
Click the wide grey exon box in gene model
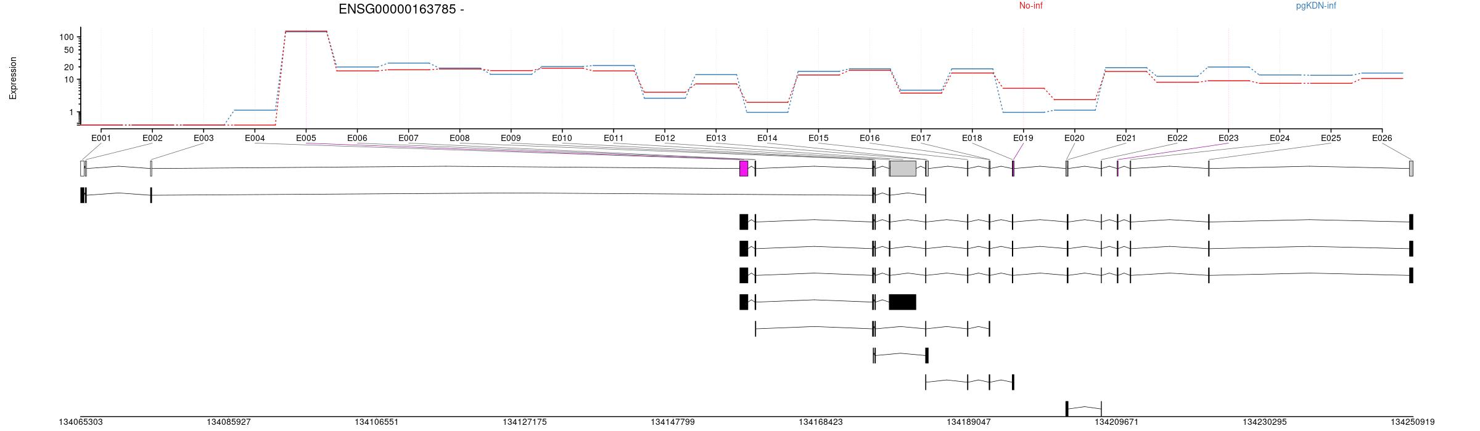click(x=903, y=169)
